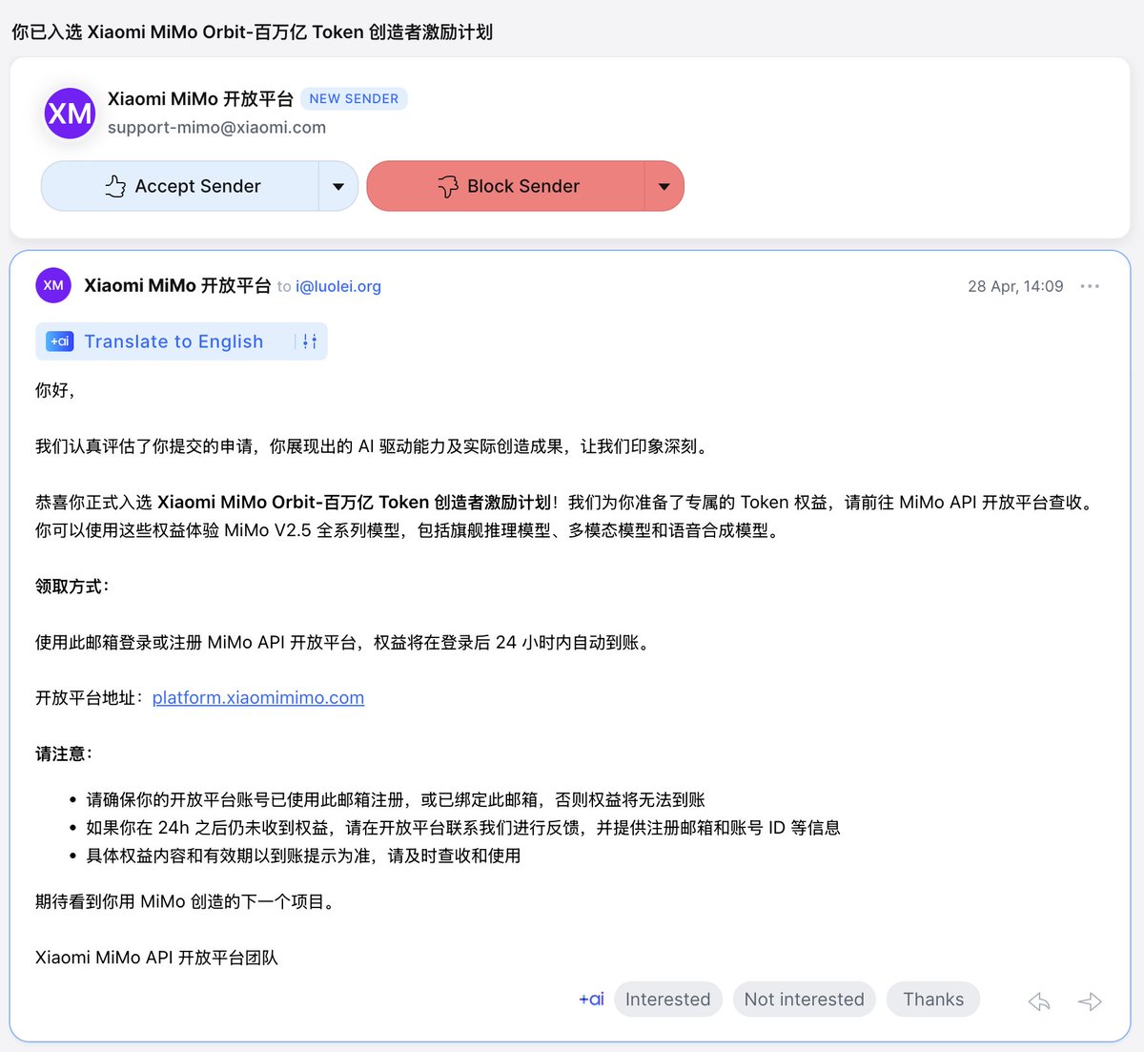Click the 你好 greeting line
This screenshot has height=1052, width=1144.
pos(55,390)
